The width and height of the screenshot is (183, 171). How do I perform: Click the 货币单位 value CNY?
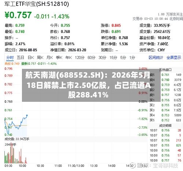pos(161,50)
